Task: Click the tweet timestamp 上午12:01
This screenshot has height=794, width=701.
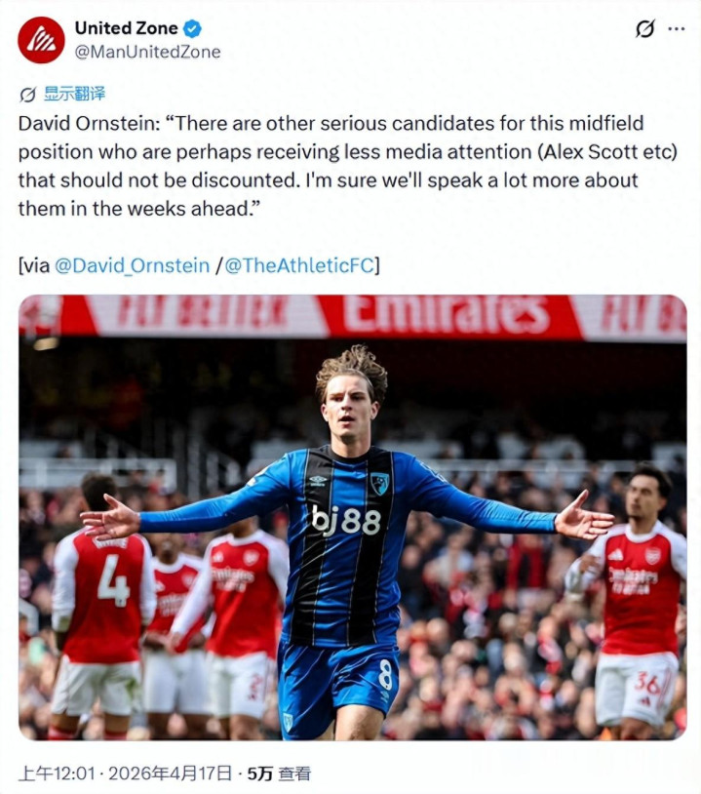Action: click(57, 774)
